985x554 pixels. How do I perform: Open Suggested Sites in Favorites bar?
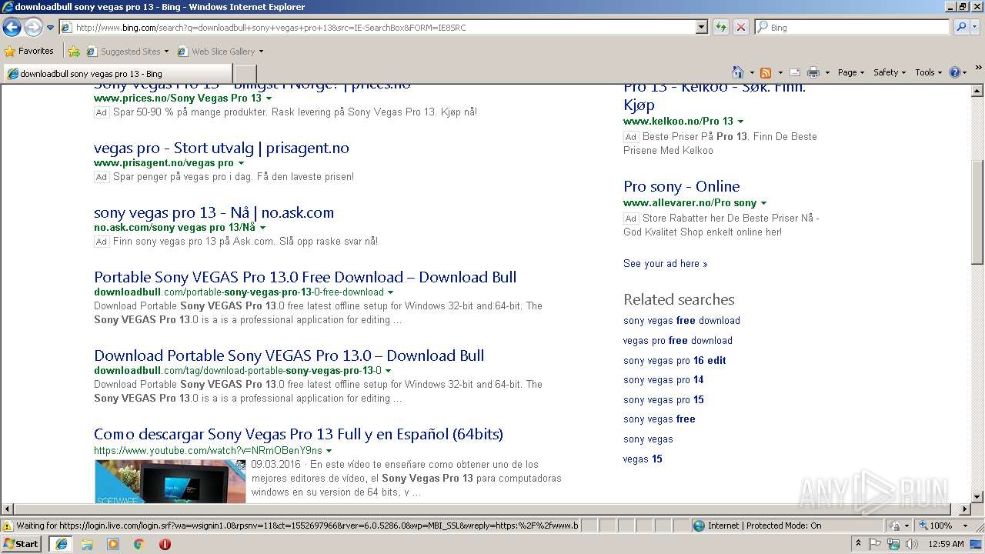pyautogui.click(x=127, y=52)
